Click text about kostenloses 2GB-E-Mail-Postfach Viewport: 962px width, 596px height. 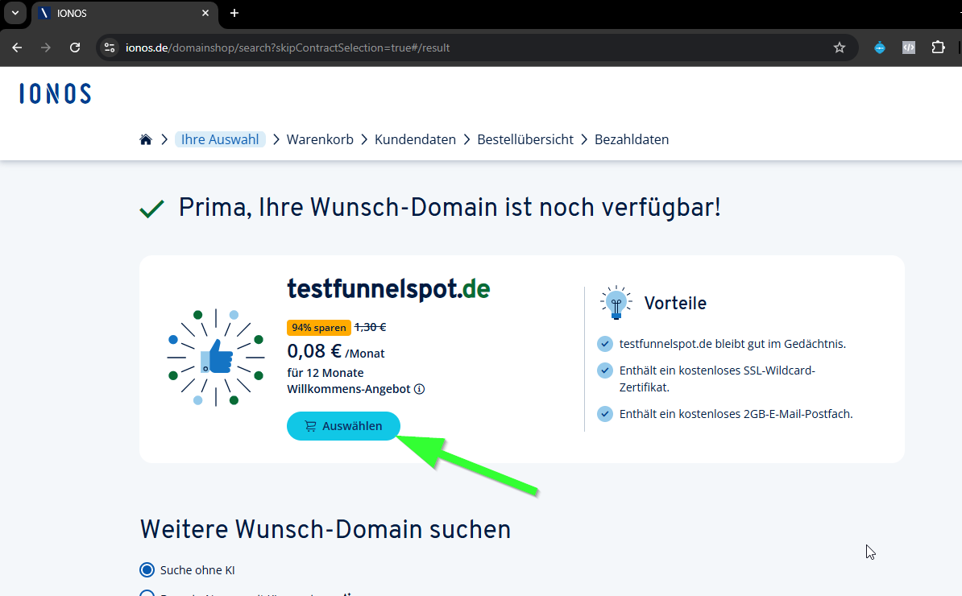pos(736,414)
